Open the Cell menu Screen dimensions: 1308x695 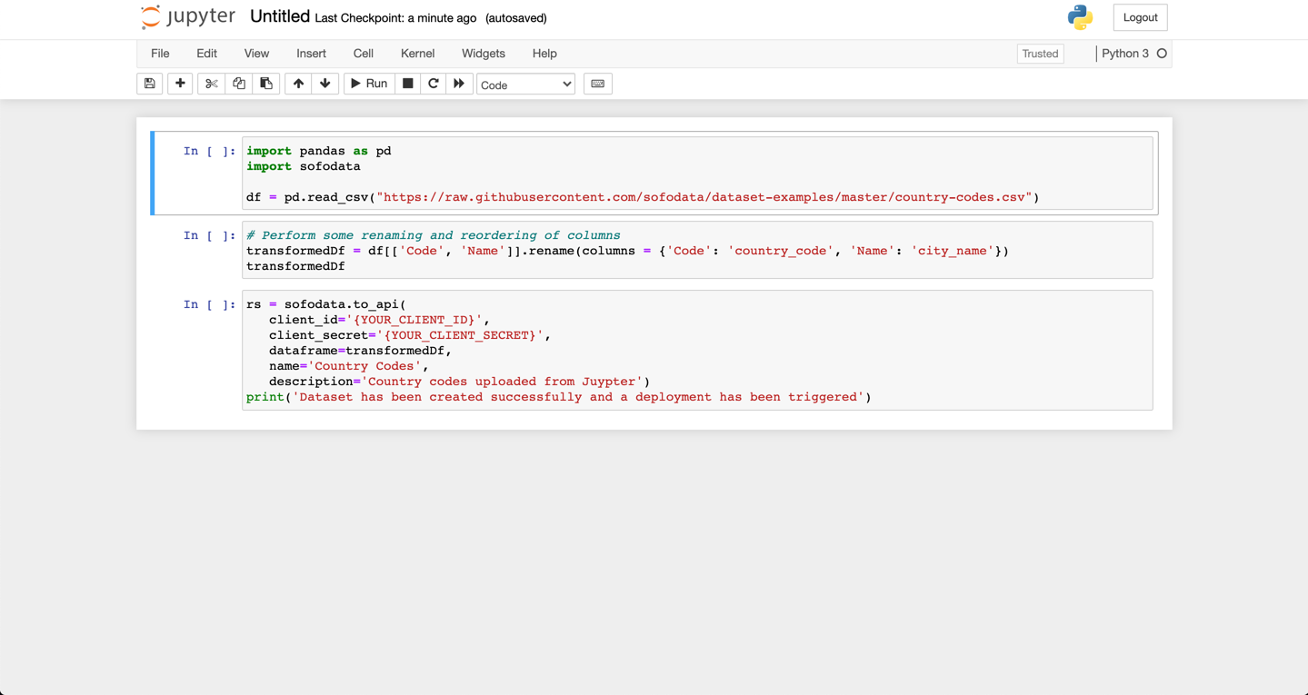pyautogui.click(x=364, y=54)
